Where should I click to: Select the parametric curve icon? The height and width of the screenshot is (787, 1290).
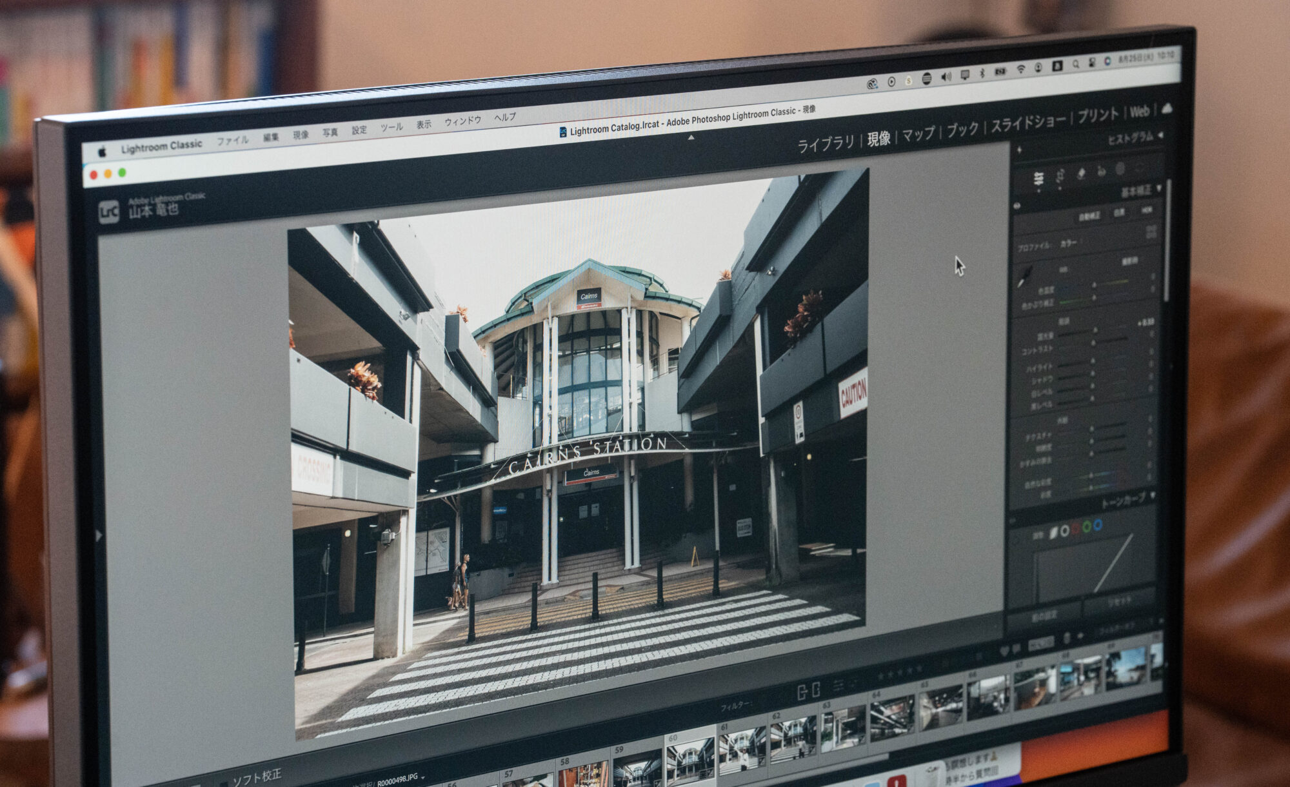(x=1053, y=532)
